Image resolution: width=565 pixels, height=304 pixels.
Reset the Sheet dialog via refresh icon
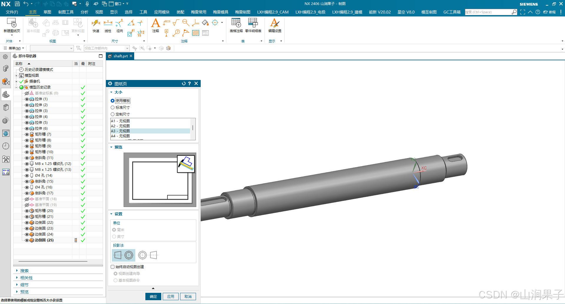(x=184, y=83)
